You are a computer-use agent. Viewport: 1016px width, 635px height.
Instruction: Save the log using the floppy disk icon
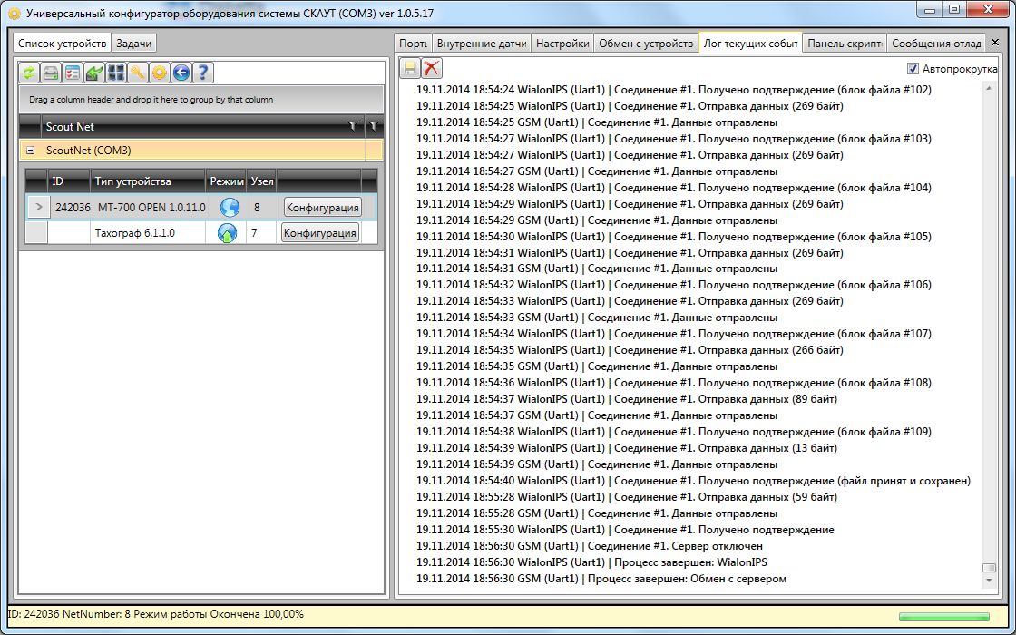point(411,69)
